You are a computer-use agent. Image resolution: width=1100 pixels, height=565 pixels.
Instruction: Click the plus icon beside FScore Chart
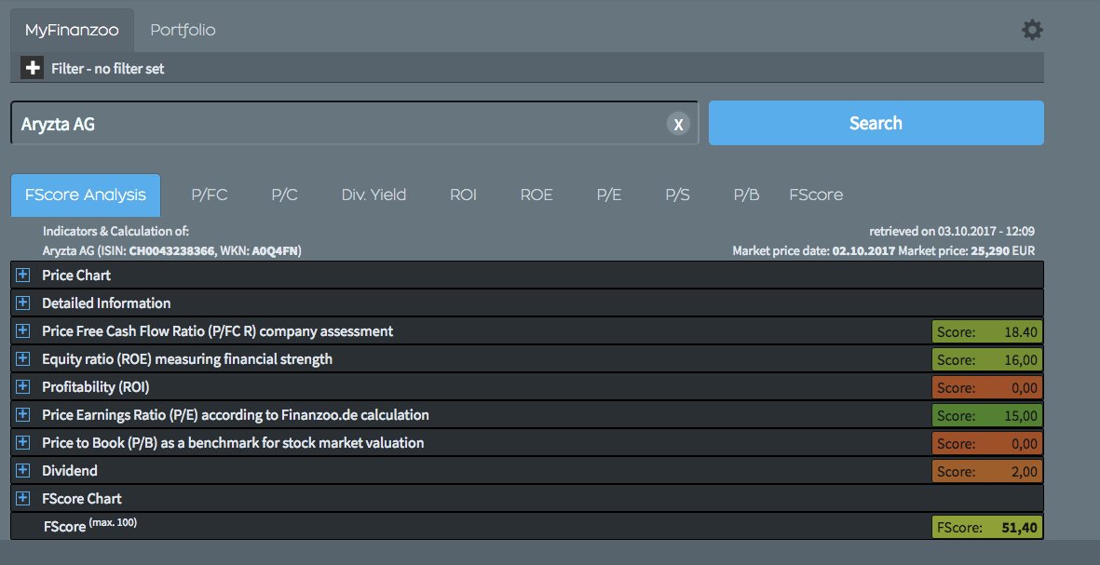click(21, 498)
